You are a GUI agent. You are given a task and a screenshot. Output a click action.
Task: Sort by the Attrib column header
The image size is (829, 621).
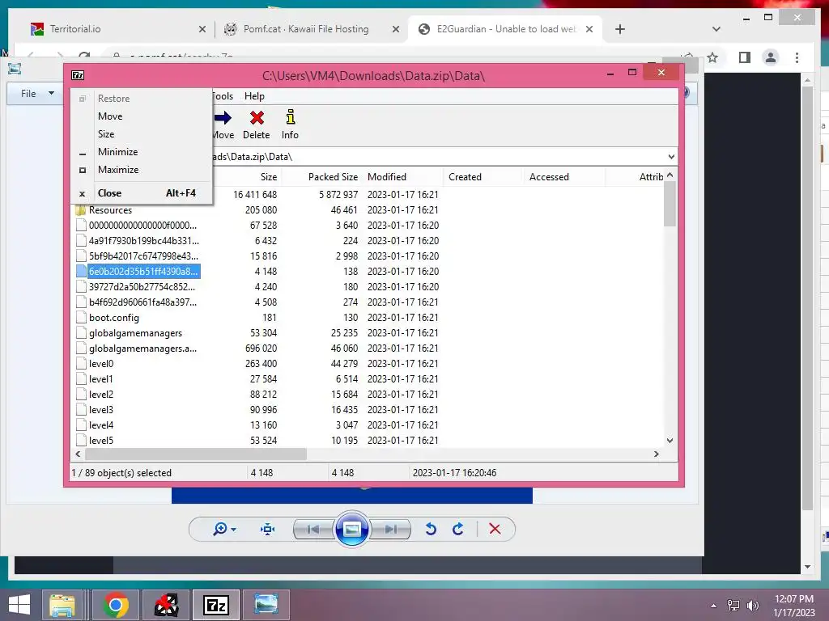(651, 177)
